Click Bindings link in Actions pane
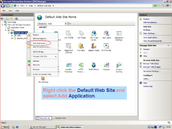The width and height of the screenshot is (172, 129). 148,30
